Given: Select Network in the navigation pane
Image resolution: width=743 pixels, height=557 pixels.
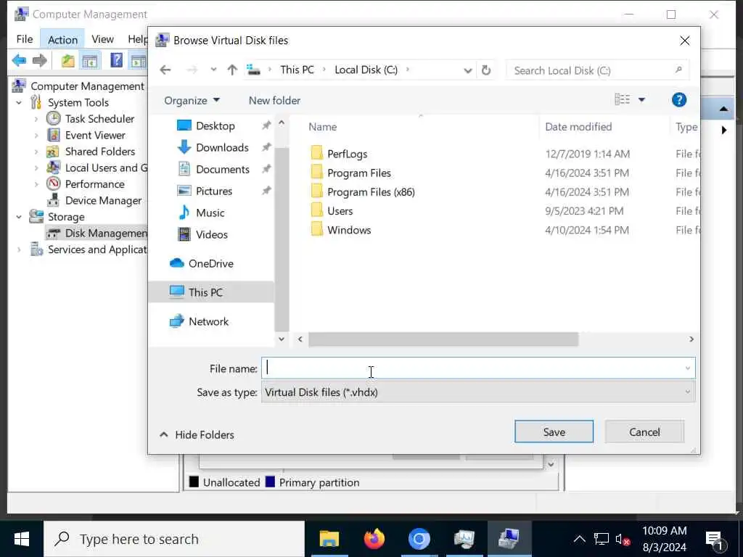Looking at the screenshot, I should point(208,321).
